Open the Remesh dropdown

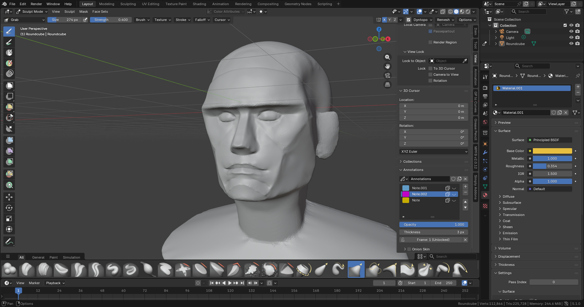coord(445,20)
